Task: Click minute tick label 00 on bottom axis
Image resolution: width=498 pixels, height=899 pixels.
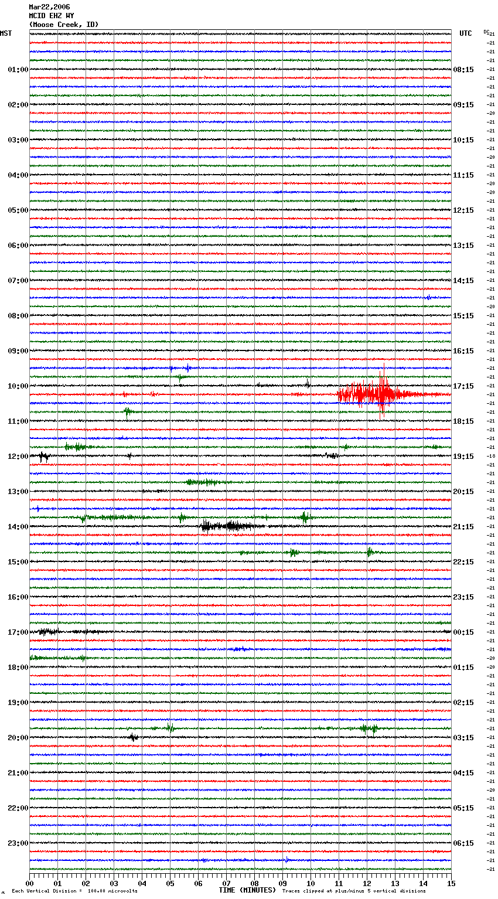Action: pyautogui.click(x=29, y=883)
